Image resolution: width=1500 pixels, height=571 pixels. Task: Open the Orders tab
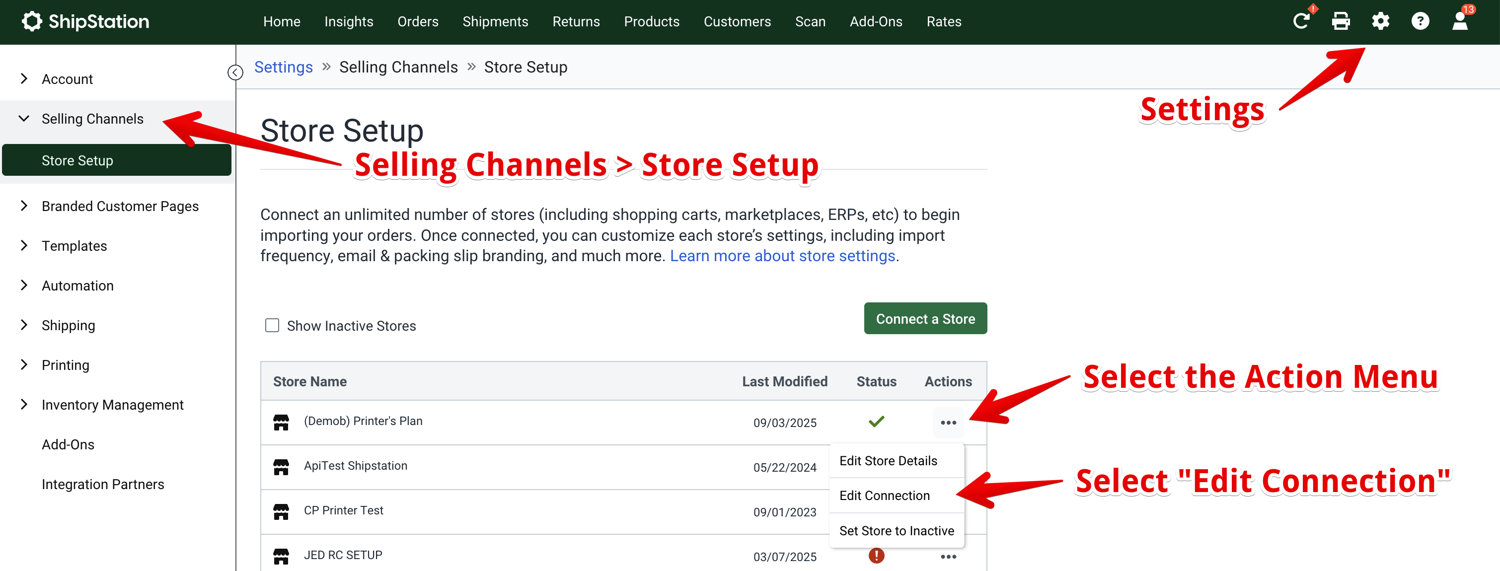point(418,21)
